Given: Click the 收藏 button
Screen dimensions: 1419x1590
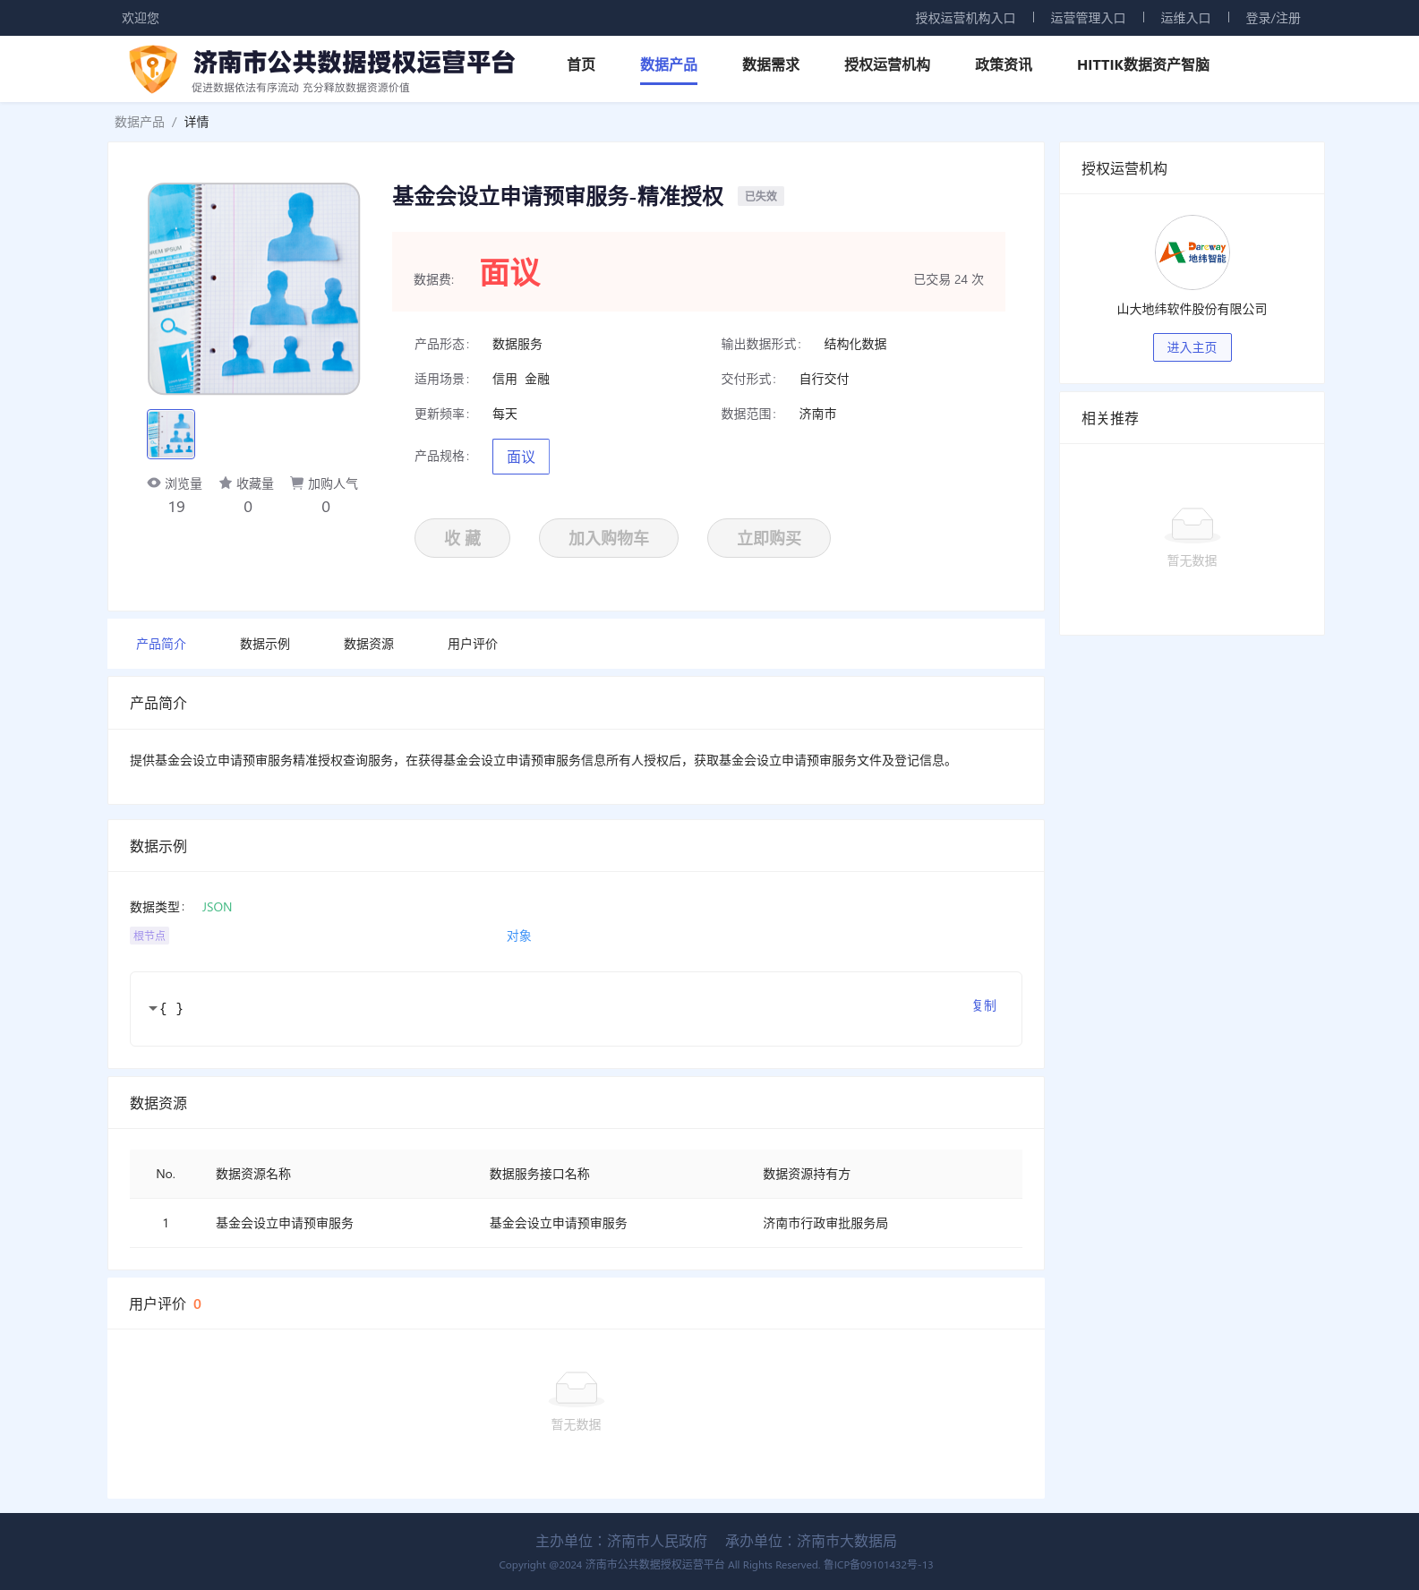Looking at the screenshot, I should (462, 538).
